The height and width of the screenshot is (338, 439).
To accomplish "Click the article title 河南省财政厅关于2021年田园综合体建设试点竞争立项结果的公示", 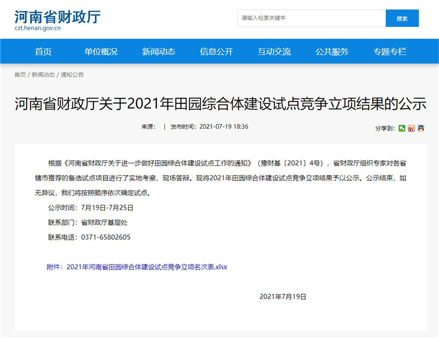I will click(221, 104).
